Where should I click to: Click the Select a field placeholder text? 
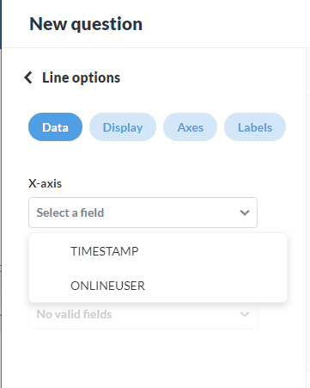coord(70,212)
